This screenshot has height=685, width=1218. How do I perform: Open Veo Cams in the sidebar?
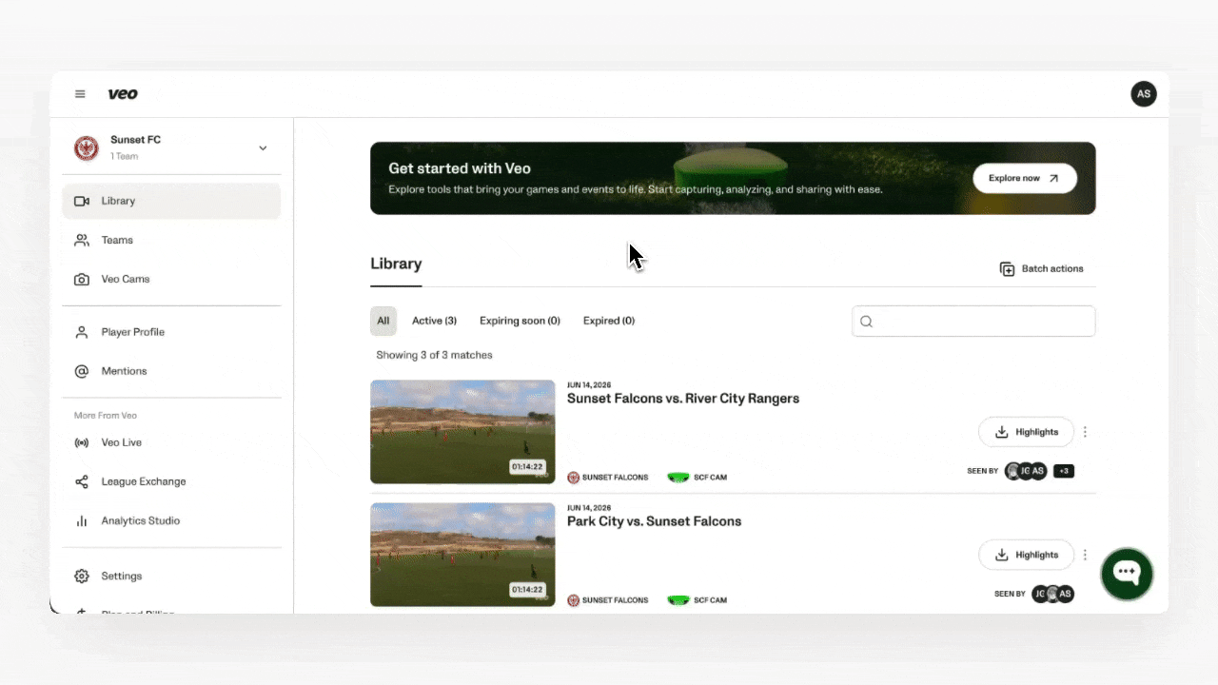tap(171, 279)
